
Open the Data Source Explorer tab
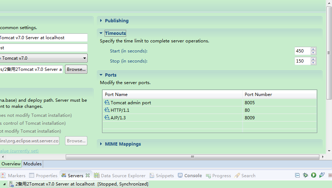(x=120, y=175)
